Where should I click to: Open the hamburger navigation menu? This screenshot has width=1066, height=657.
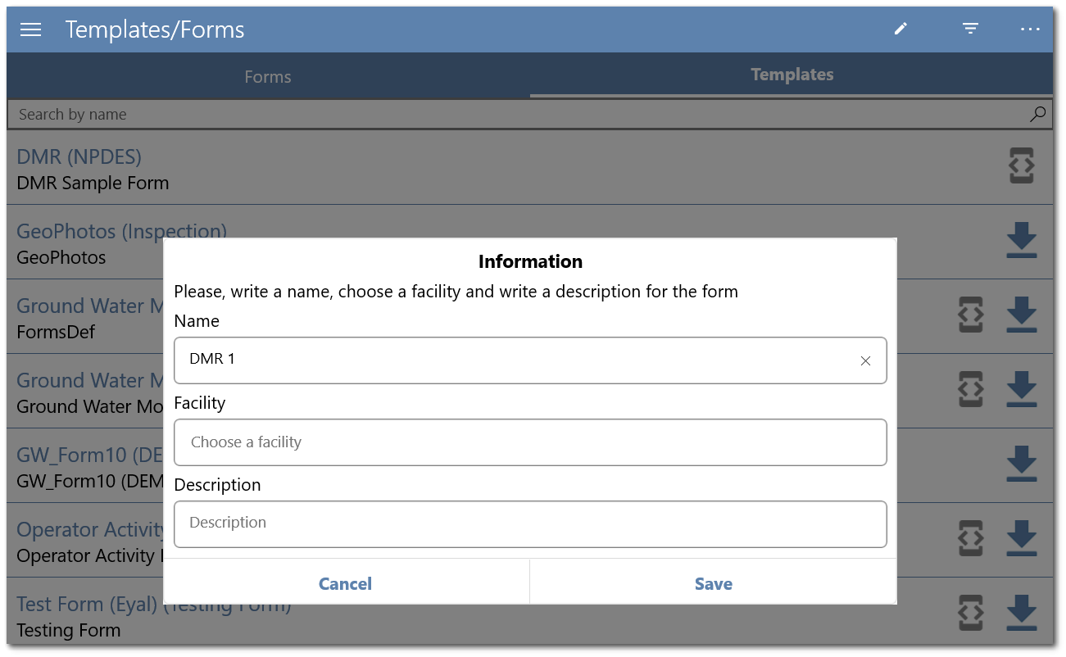coord(30,29)
